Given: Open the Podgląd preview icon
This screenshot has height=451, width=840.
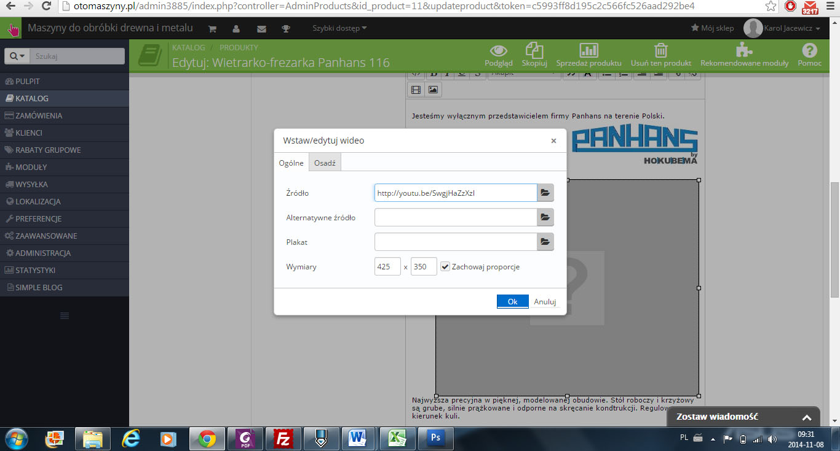Looking at the screenshot, I should tap(498, 55).
